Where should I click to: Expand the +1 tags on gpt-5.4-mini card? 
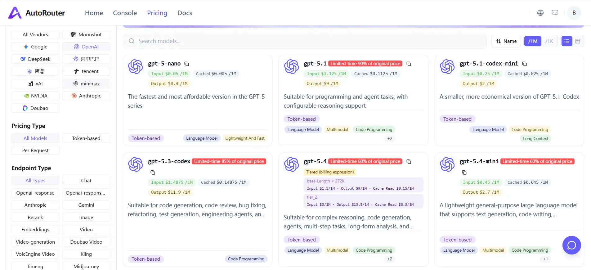pos(545,259)
